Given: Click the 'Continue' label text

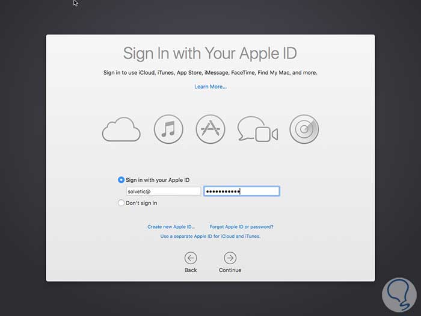Looking at the screenshot, I should click(x=230, y=270).
